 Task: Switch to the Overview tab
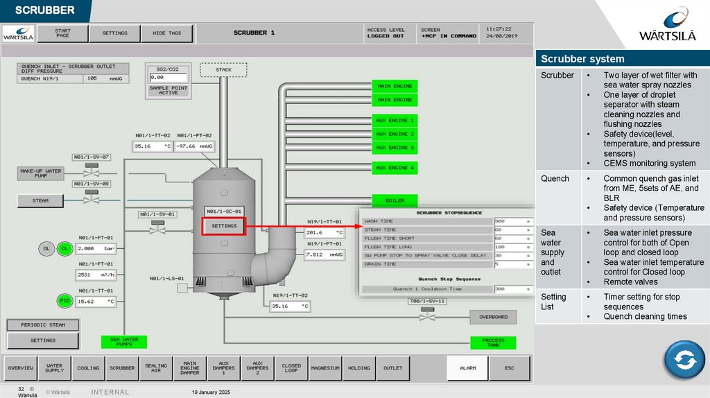click(20, 368)
